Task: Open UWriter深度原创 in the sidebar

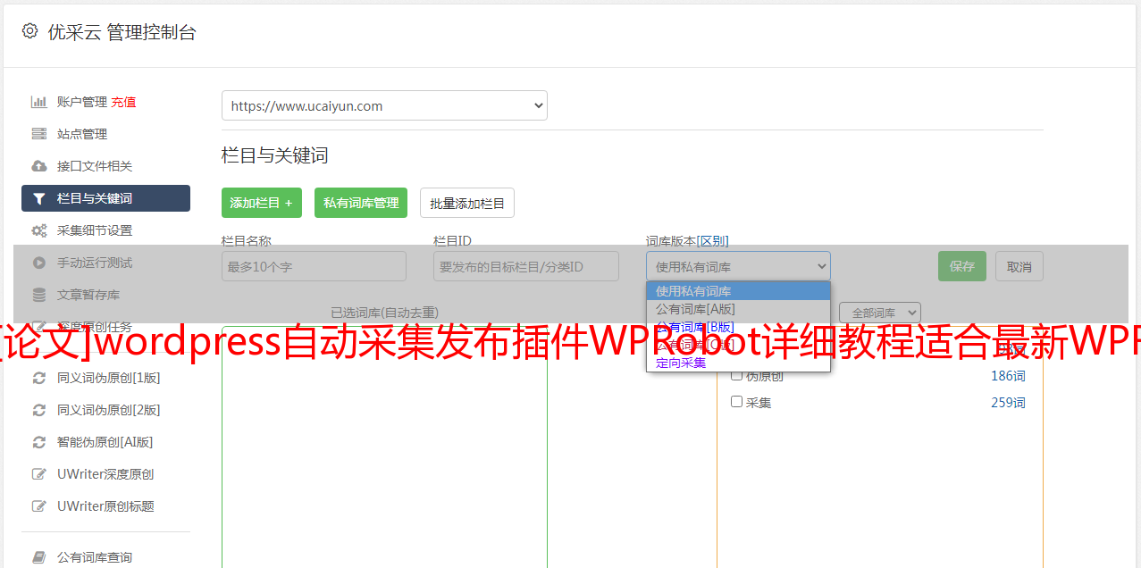Action: coord(105,474)
